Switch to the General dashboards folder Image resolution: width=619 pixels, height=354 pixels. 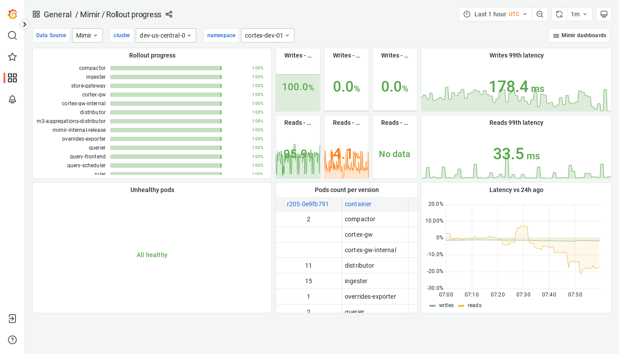57,14
